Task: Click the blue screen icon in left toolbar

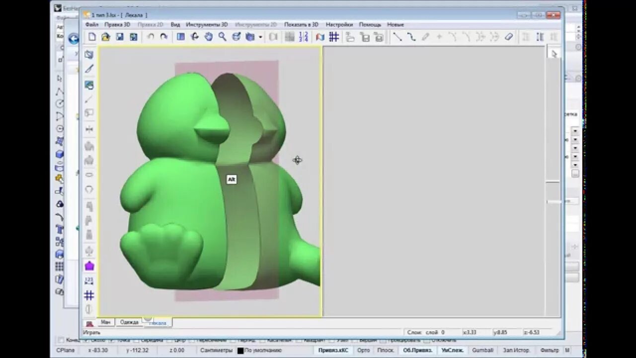Action: click(x=89, y=85)
